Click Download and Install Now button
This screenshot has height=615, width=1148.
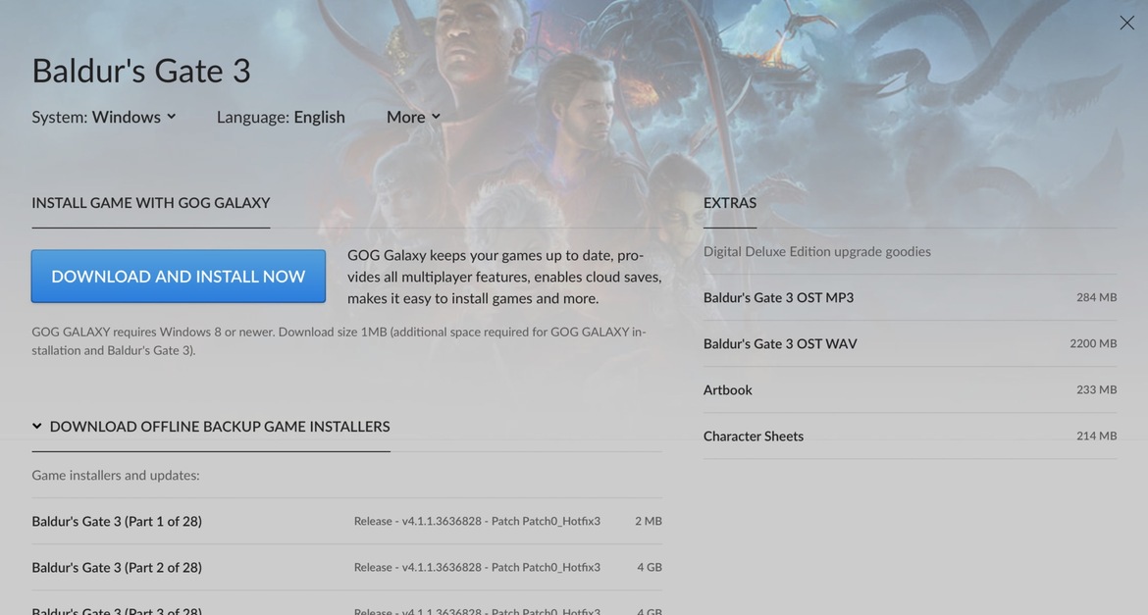pos(178,276)
